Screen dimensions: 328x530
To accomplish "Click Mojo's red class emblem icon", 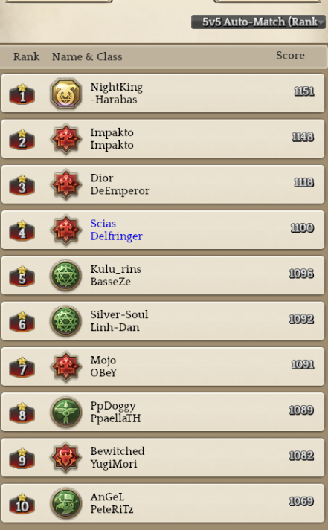I will click(x=66, y=366).
